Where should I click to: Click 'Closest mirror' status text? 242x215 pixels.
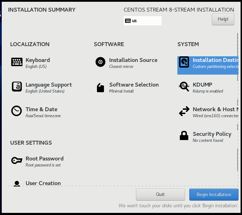[x=121, y=67]
